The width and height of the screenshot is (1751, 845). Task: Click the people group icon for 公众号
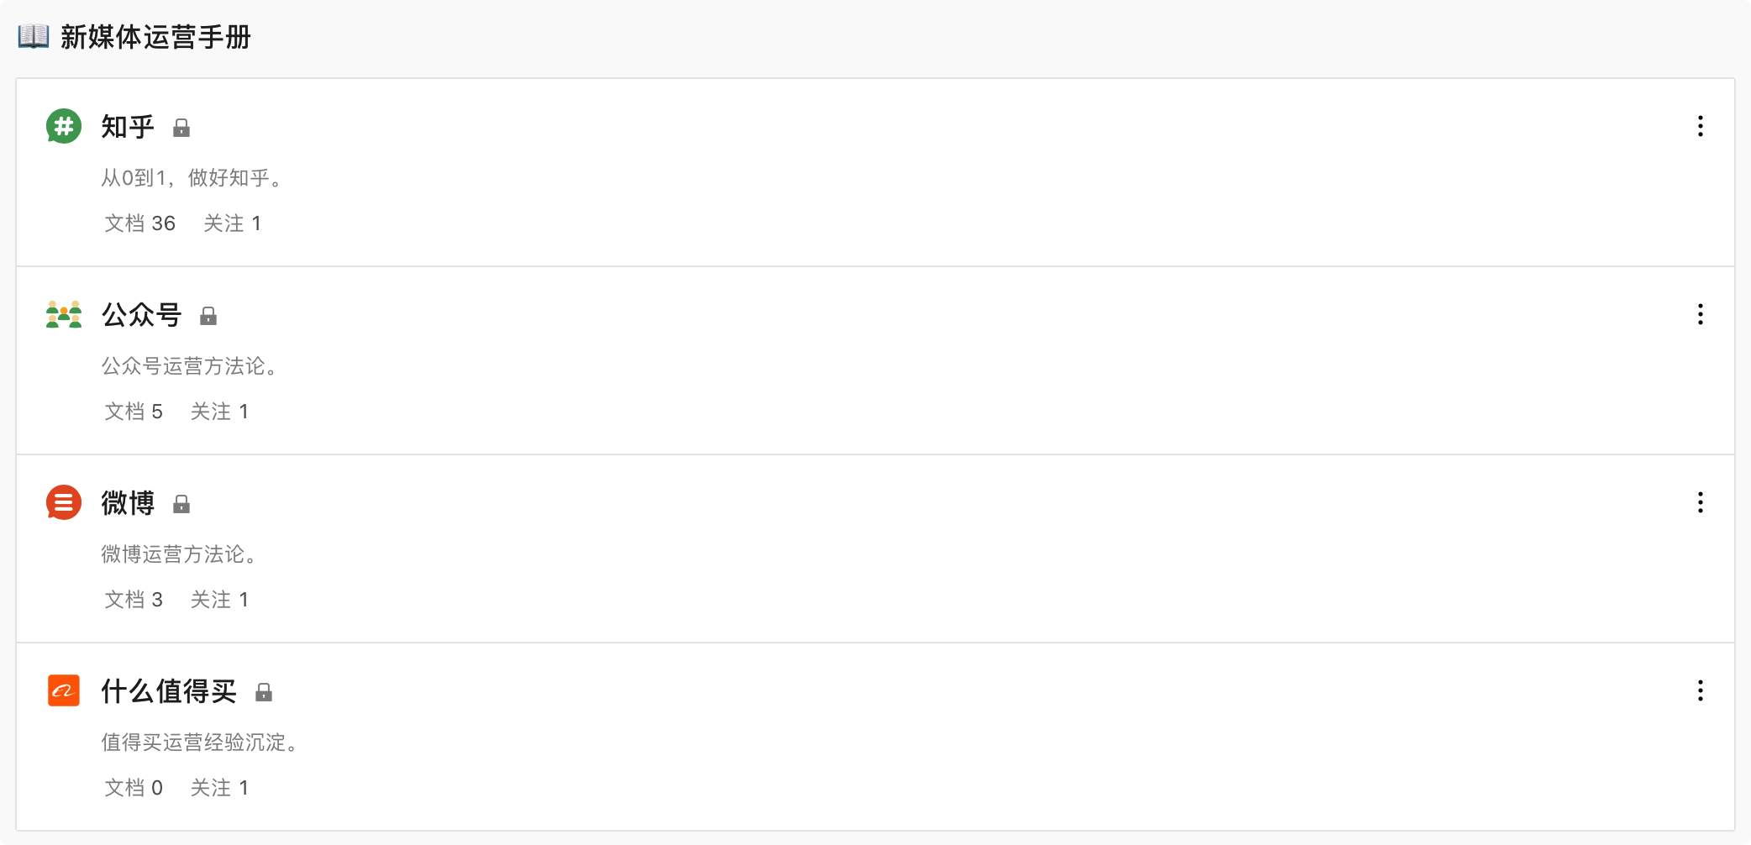64,315
